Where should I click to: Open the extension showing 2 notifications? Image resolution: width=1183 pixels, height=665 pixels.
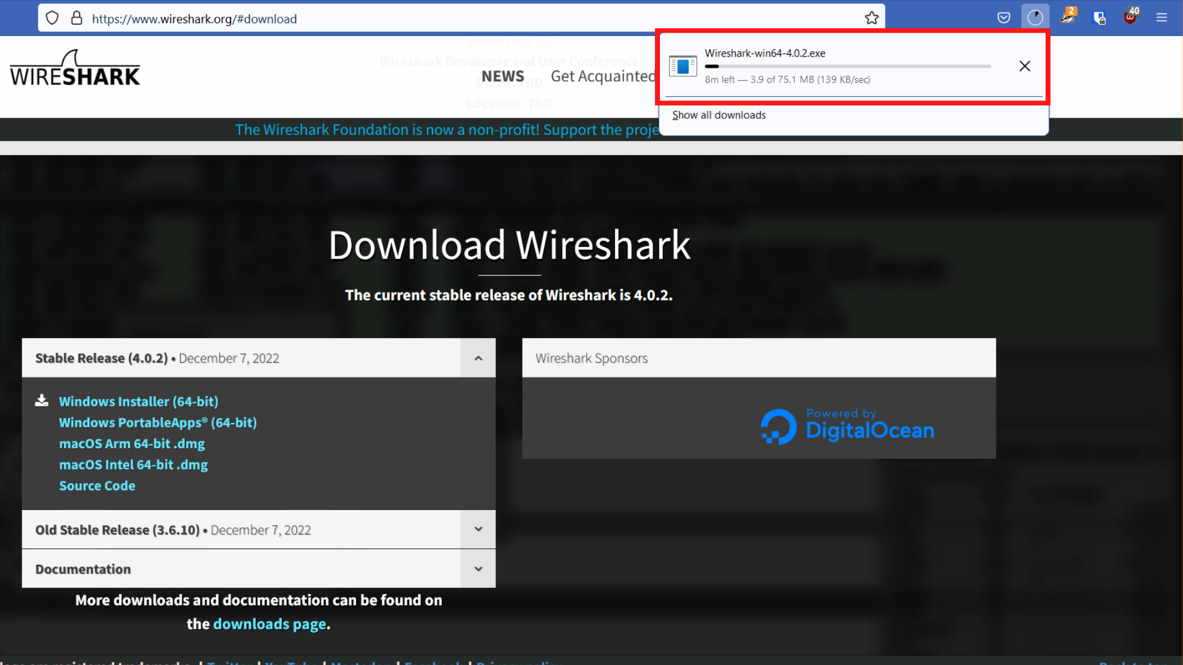[1068, 18]
